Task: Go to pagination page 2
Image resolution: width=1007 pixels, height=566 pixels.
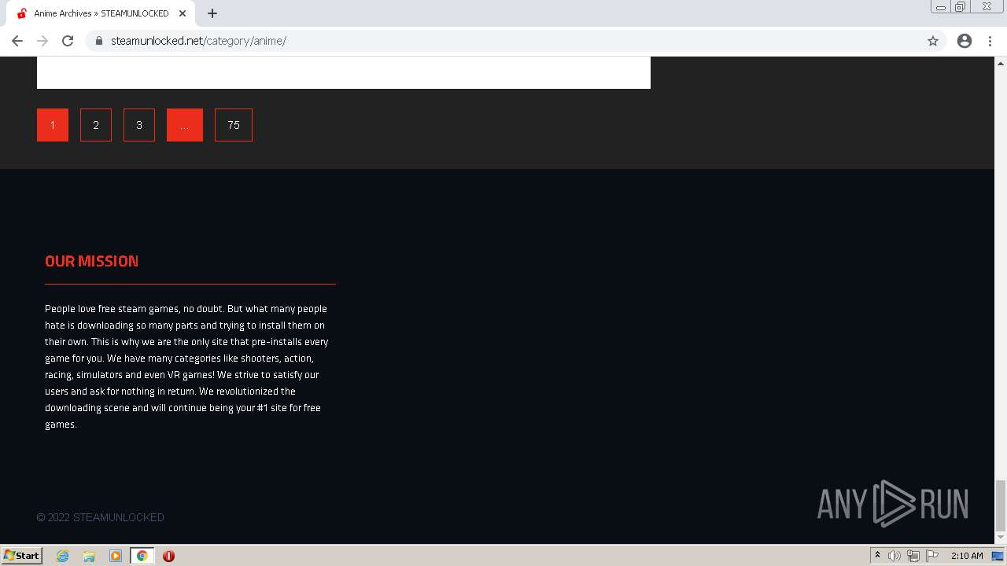Action: 96,125
